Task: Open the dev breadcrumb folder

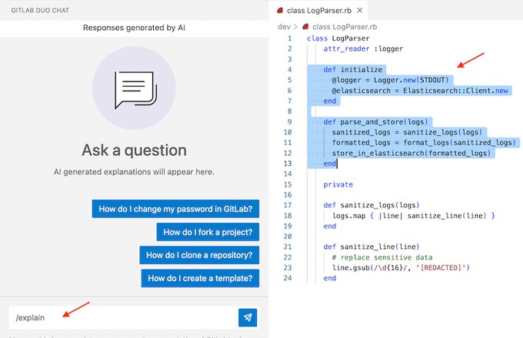Action: click(x=284, y=27)
